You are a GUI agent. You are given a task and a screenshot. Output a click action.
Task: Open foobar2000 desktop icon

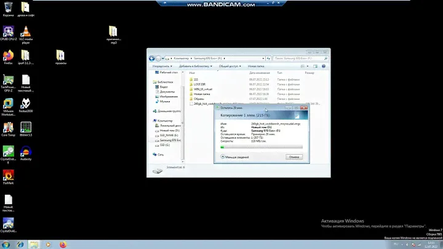(26, 106)
